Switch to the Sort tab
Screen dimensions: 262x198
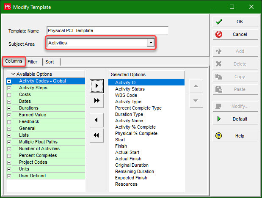point(50,62)
